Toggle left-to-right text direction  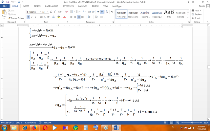[98, 12]
